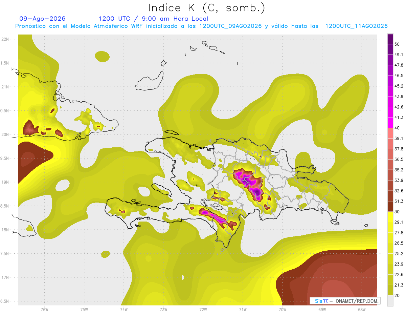406x314 pixels.
Task: Click the "45.2" value on the color scale
Action: pos(399,86)
